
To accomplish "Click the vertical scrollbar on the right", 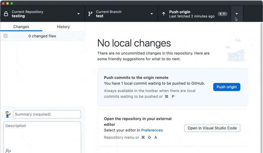I will 261,87.
